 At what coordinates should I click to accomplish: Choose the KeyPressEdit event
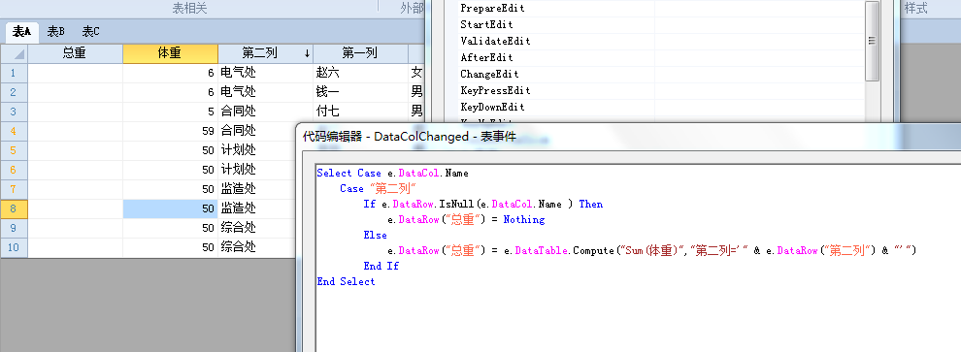pos(495,90)
